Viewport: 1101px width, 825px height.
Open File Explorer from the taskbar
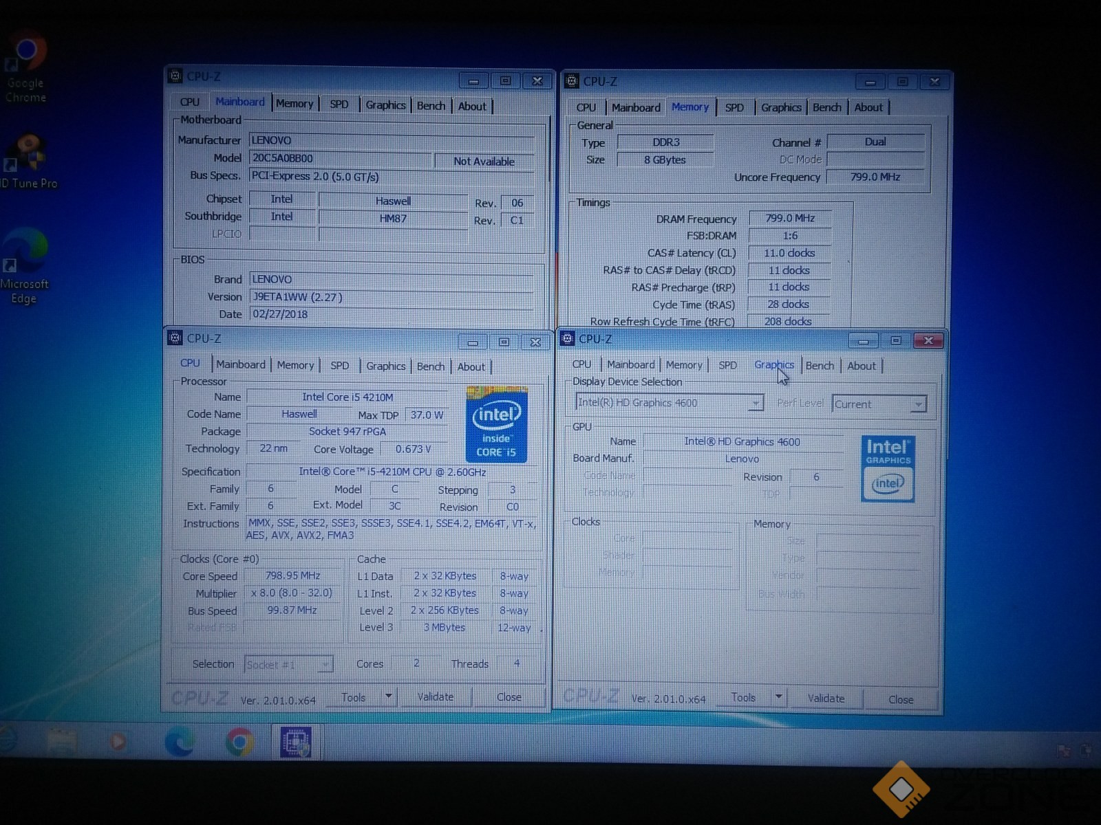pyautogui.click(x=62, y=742)
